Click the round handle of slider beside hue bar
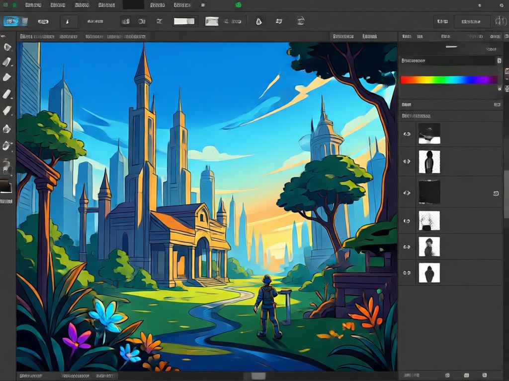The image size is (509, 381). [500, 88]
